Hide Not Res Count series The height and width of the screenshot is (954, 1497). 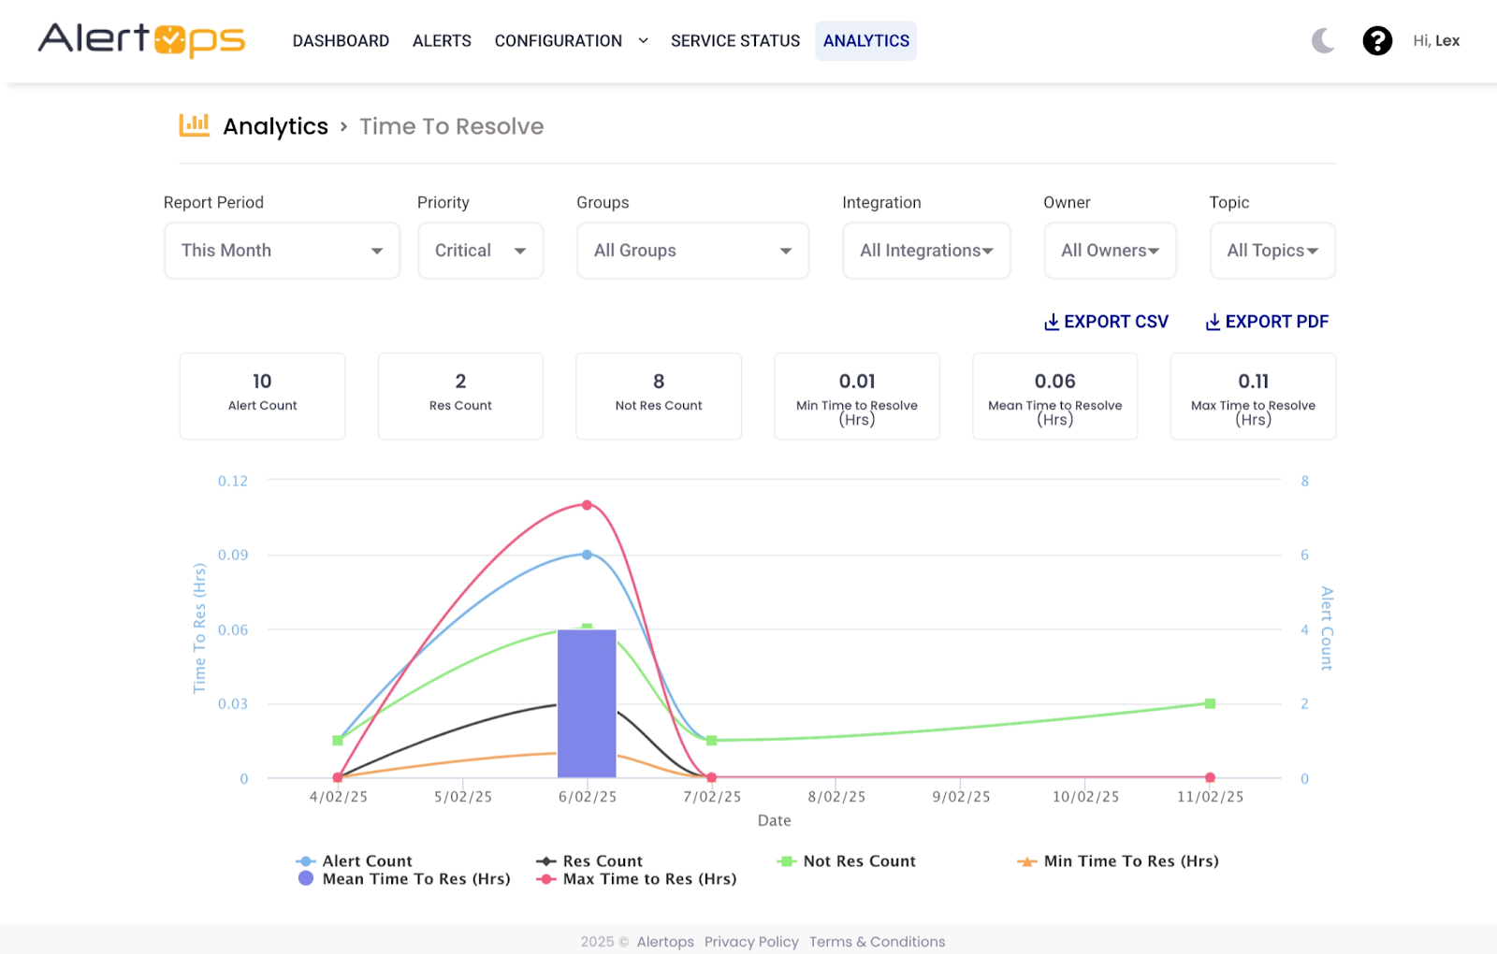click(x=848, y=861)
